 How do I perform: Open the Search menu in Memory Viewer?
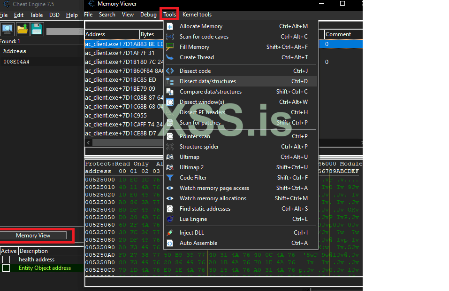(107, 15)
